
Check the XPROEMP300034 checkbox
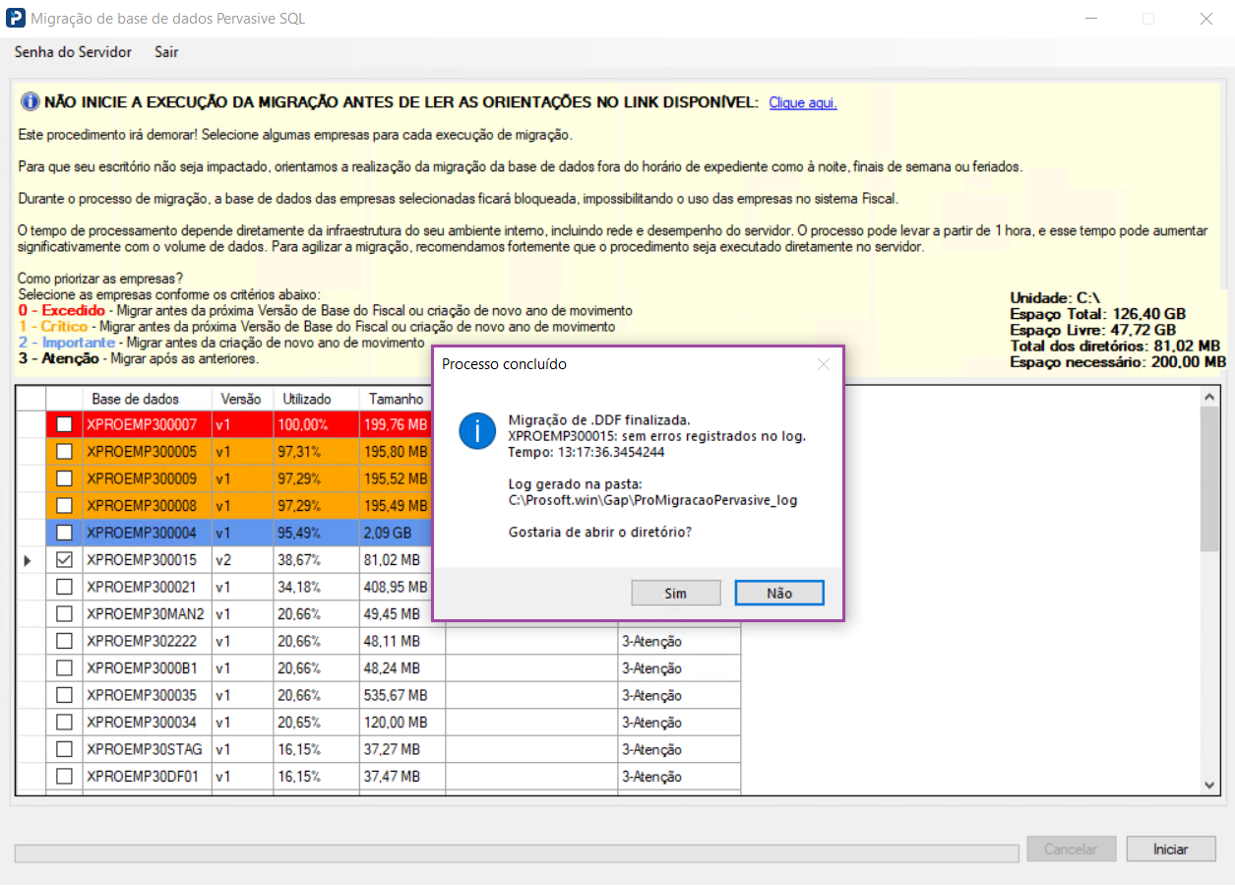64,723
